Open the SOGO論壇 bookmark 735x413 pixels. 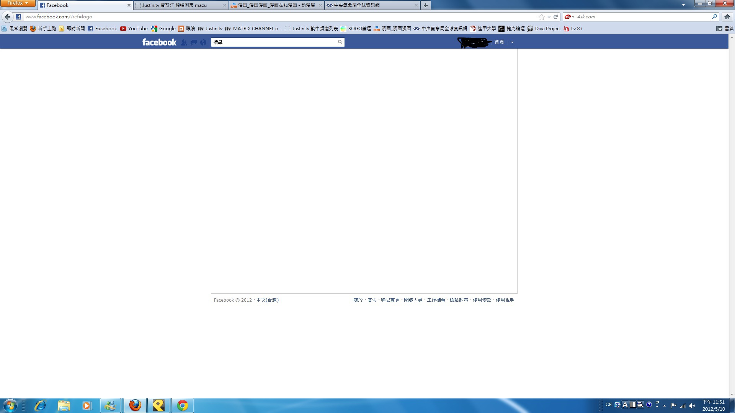pos(356,29)
